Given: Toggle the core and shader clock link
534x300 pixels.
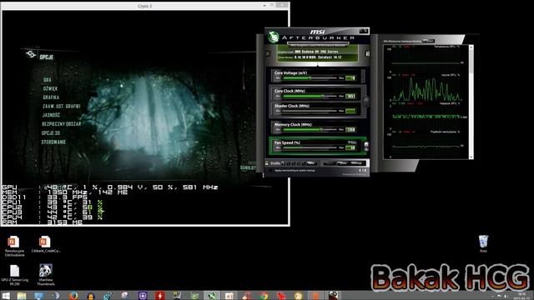Looking at the screenshot, I should click(366, 102).
